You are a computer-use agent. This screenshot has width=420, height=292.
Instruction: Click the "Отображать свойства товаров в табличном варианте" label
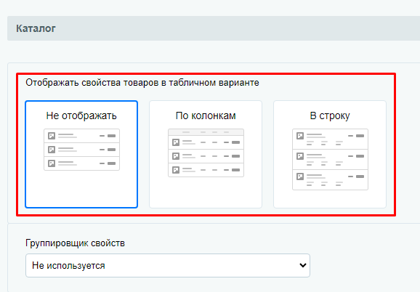pos(142,83)
